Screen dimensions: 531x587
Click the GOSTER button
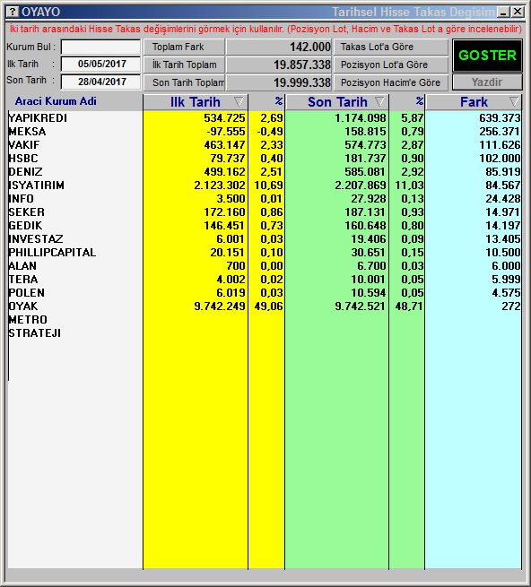(x=487, y=56)
